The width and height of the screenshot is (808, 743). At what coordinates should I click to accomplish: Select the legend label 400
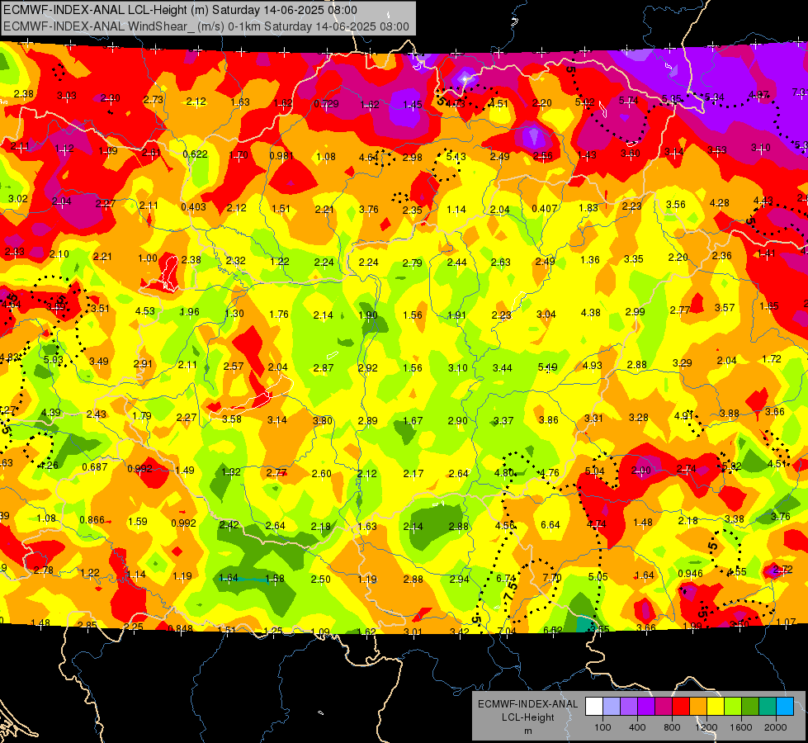tap(637, 727)
